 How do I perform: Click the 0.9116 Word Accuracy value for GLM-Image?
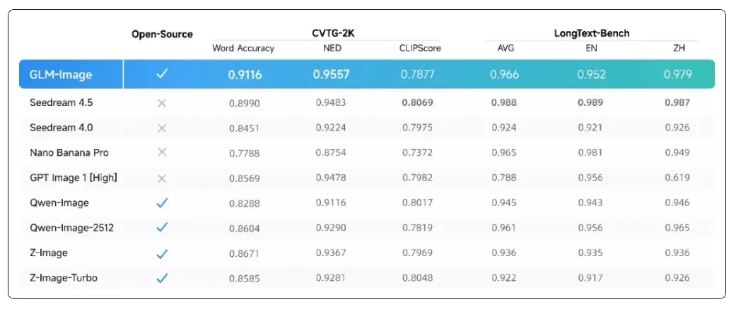245,74
